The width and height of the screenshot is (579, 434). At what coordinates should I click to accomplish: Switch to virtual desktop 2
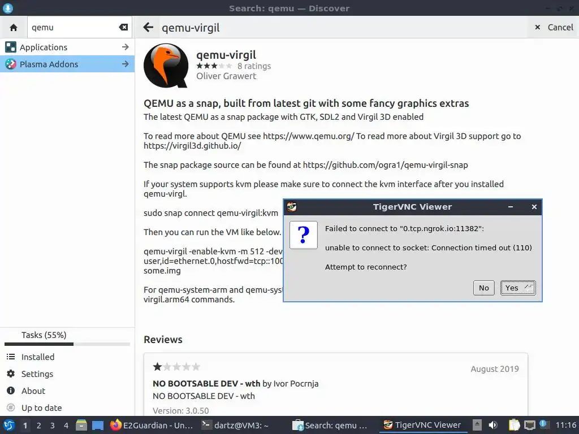(39, 426)
